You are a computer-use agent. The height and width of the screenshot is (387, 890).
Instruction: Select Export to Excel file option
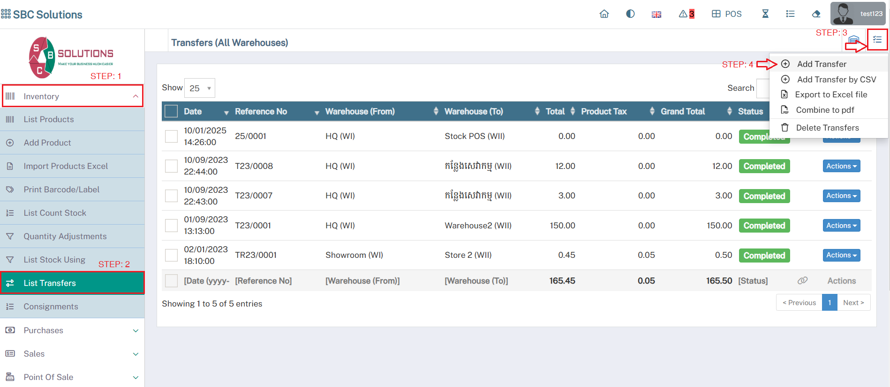tap(831, 95)
